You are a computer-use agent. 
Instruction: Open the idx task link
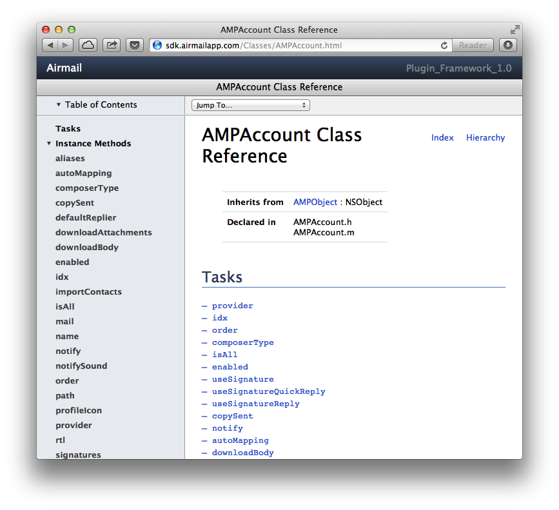point(220,318)
